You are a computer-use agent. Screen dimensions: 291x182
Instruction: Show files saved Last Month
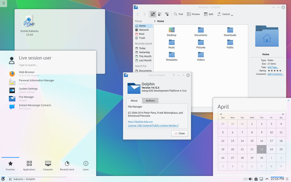point(144,60)
